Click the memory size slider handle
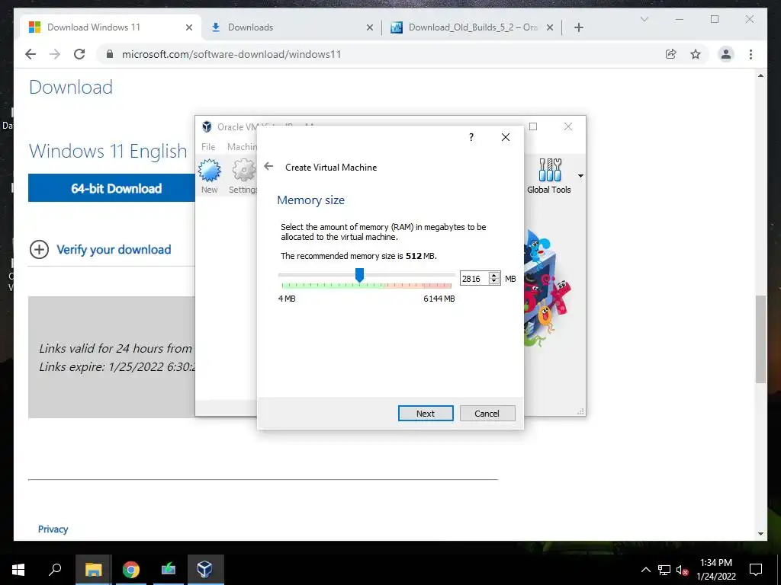Screen dimensions: 781x585 360,274
